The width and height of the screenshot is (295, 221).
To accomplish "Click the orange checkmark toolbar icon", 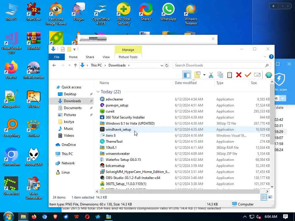I will [x=248, y=75].
